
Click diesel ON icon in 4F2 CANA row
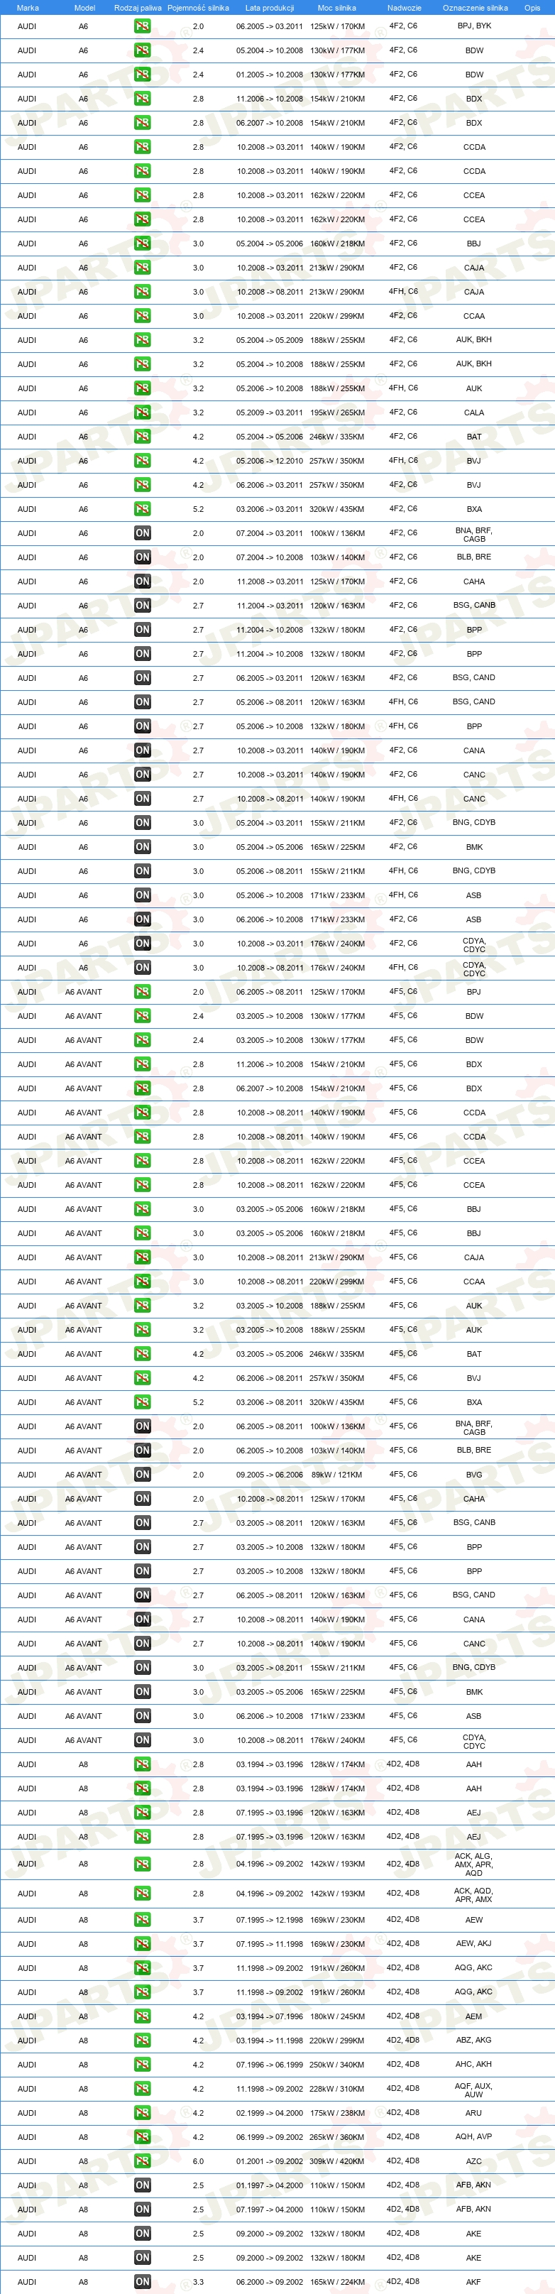tap(143, 750)
